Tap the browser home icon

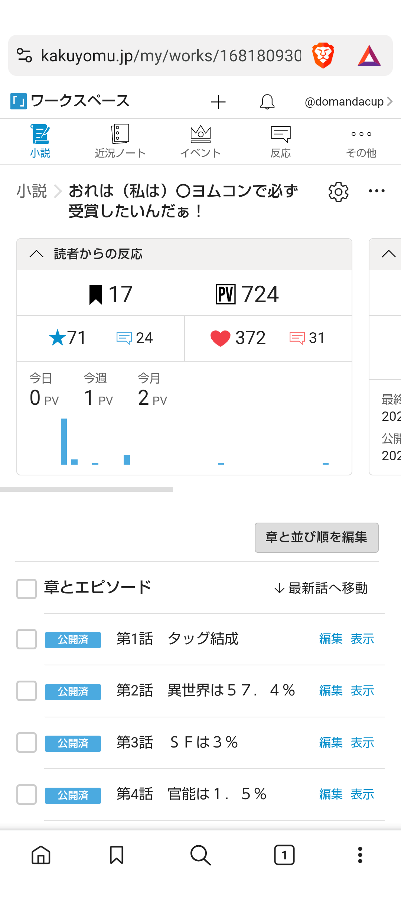coord(41,855)
